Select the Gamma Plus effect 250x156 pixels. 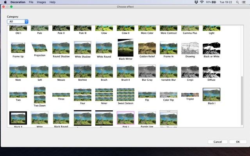tap(190, 28)
